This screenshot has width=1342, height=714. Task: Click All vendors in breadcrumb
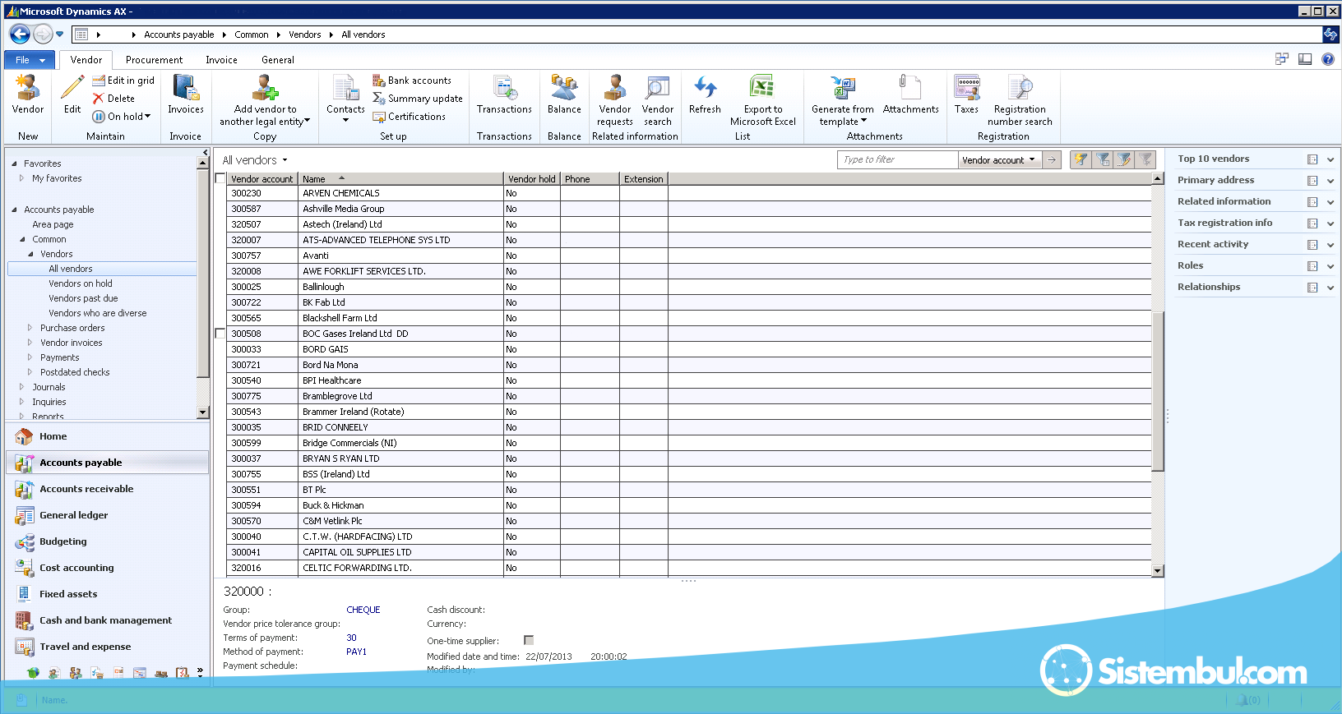tap(363, 35)
